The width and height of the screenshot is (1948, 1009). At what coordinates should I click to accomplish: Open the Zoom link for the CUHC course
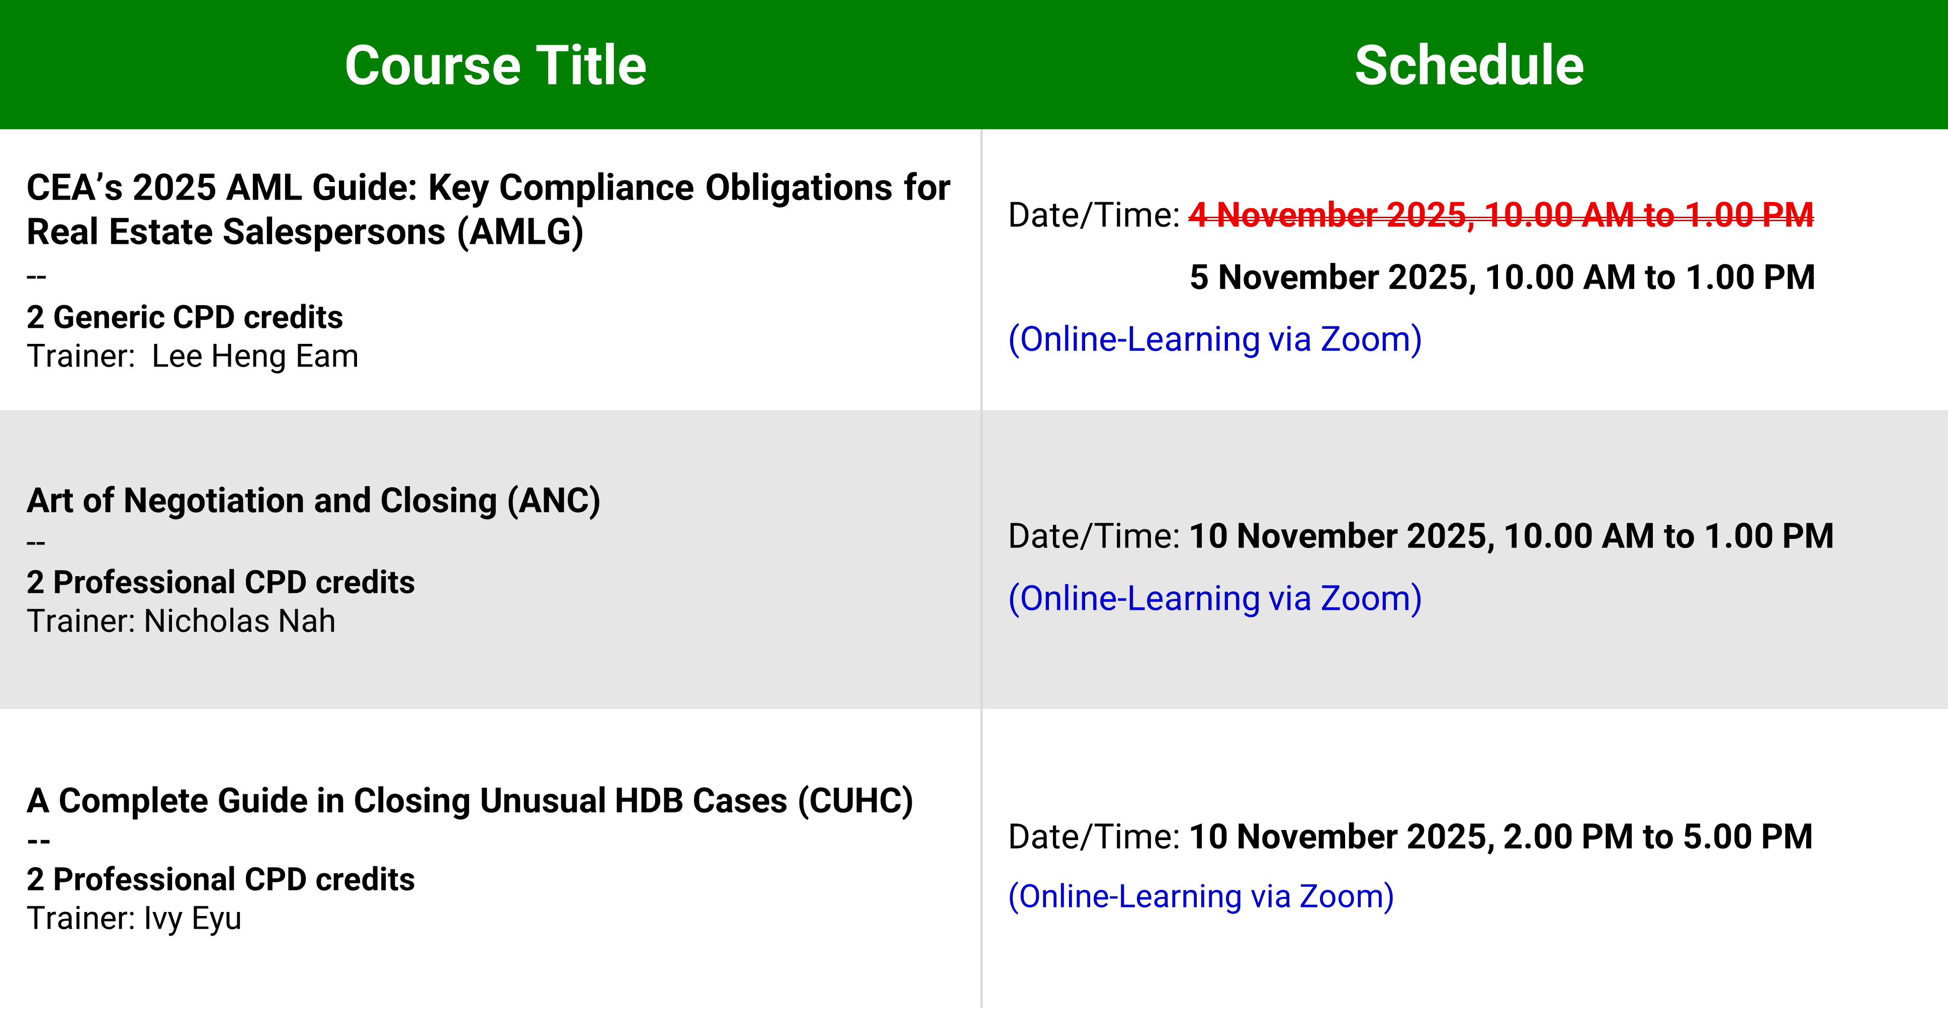1201,896
